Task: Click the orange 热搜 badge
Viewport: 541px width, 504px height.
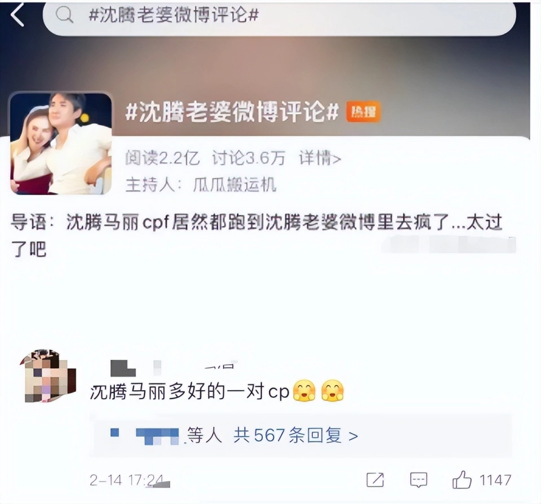Action: tap(363, 112)
